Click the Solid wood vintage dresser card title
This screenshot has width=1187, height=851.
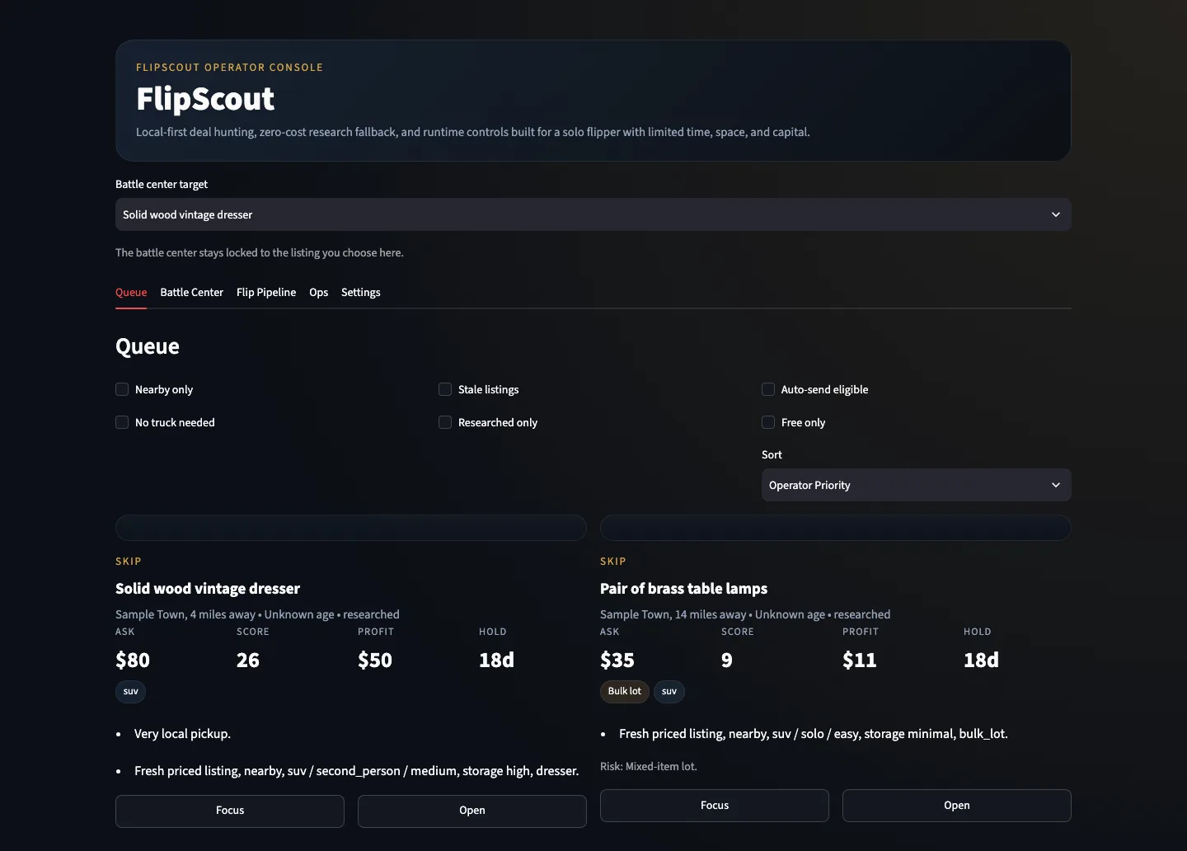coord(208,589)
